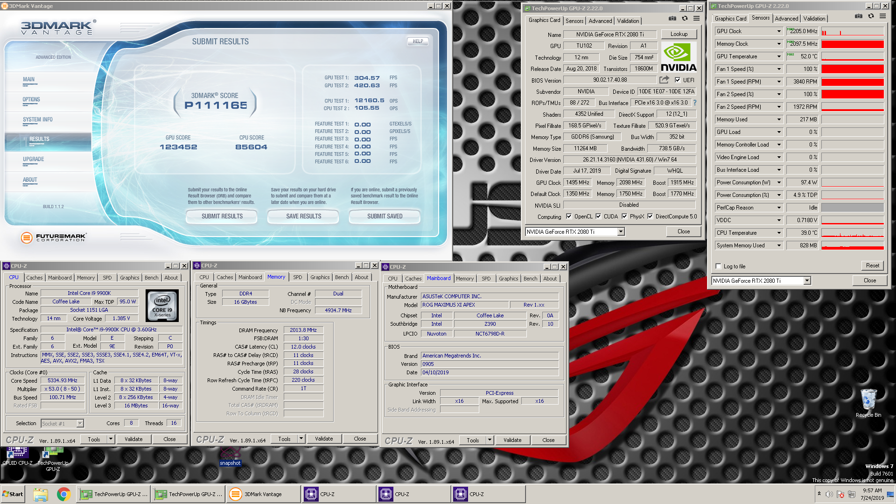Click the GPU Clock sensor graph
The image size is (896, 504).
tap(853, 31)
